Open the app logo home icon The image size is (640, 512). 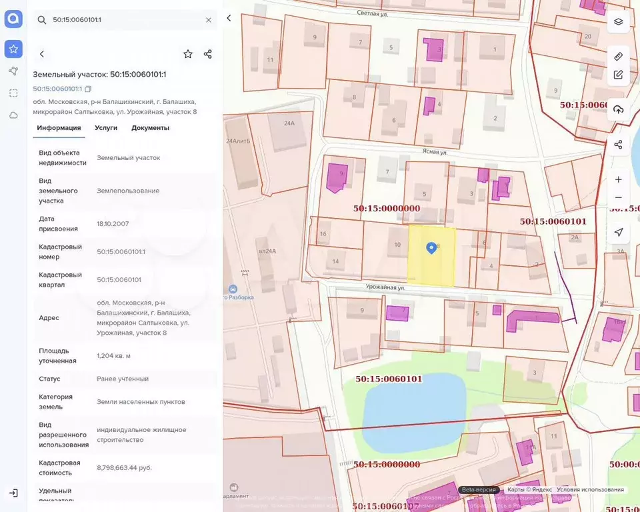(x=13, y=19)
